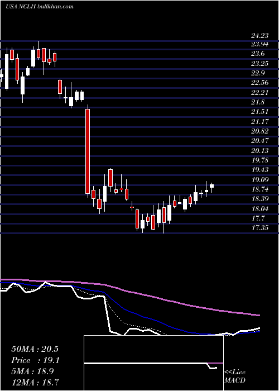Click the 18.04 price axis label
The image size is (279, 391).
point(260,209)
